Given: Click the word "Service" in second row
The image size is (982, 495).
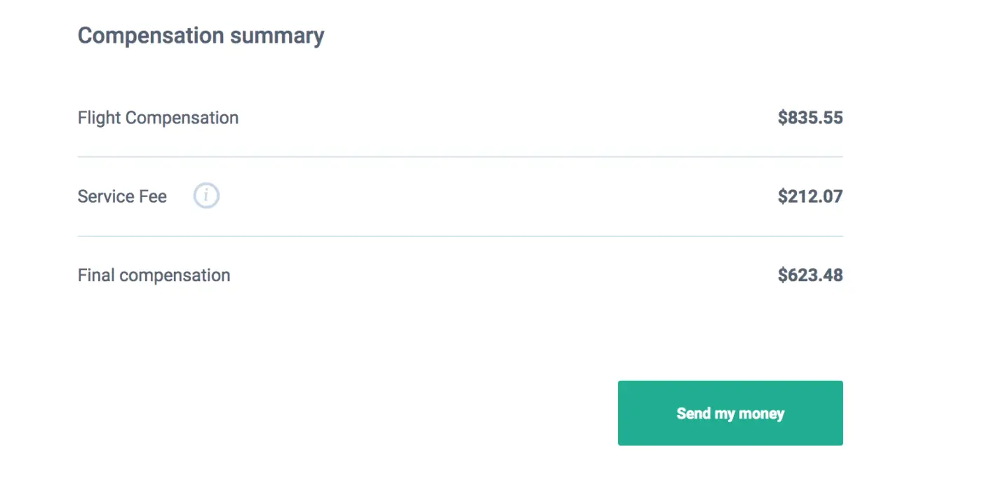Looking at the screenshot, I should tap(105, 196).
